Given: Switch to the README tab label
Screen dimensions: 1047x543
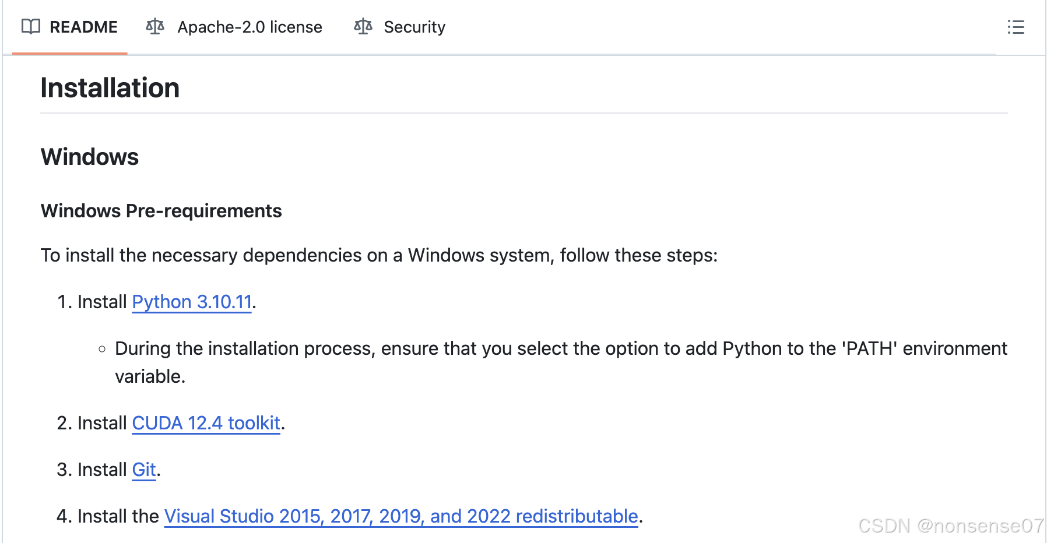Looking at the screenshot, I should [83, 27].
